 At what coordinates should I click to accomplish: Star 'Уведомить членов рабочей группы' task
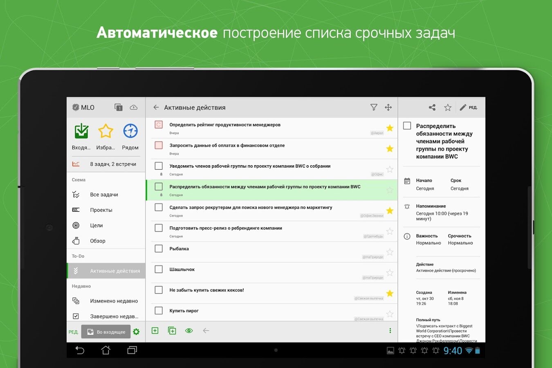pos(390,169)
